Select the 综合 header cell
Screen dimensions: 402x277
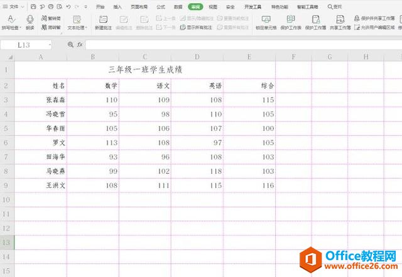click(x=249, y=86)
